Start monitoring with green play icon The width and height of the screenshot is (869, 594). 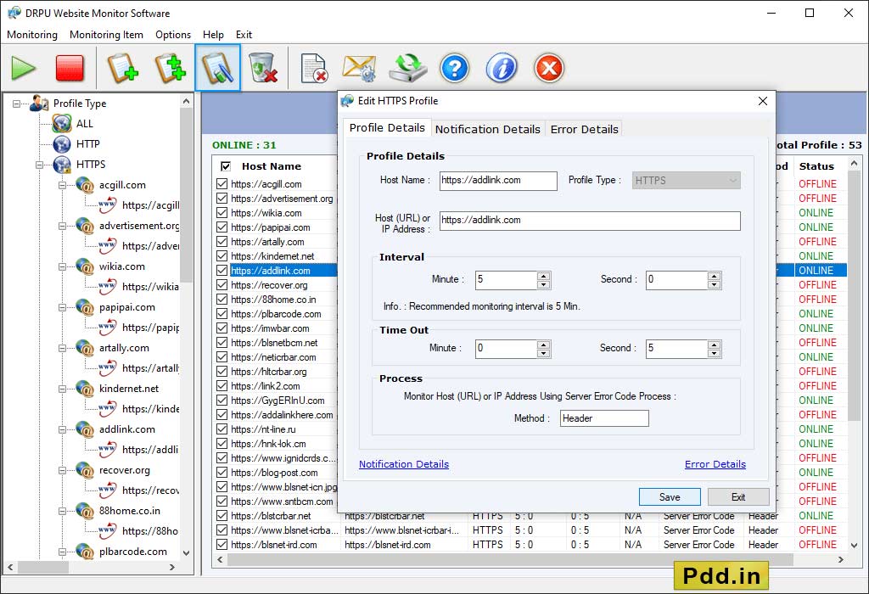(23, 68)
